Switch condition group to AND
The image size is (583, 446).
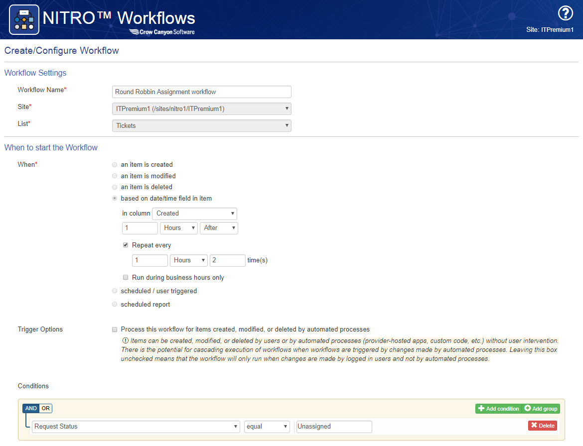[31, 409]
